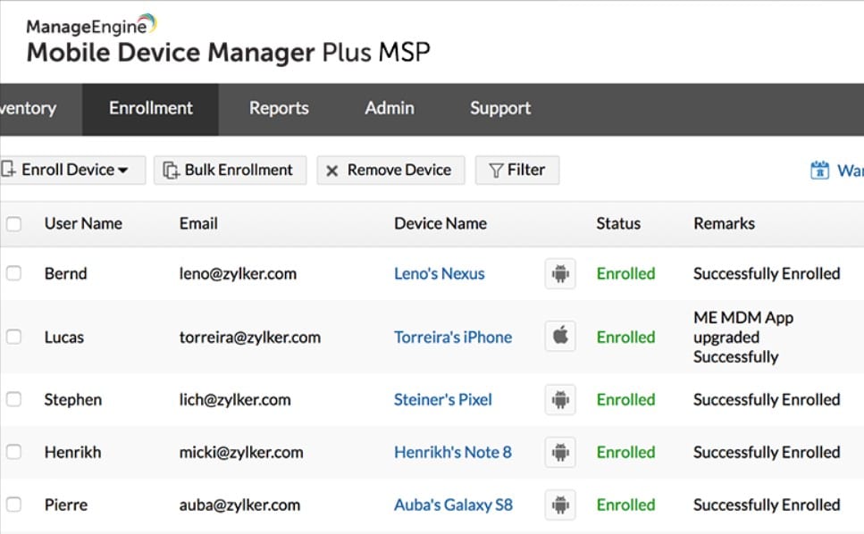
Task: Select the checkbox for Stephen's row
Action: point(13,400)
